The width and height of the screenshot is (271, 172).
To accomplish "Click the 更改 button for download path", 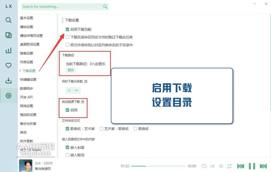I will click(71, 70).
